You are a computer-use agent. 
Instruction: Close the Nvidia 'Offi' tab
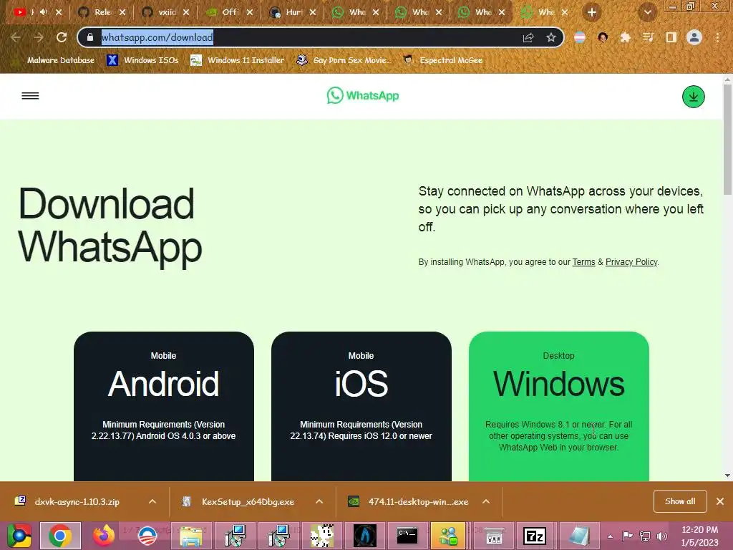point(250,12)
